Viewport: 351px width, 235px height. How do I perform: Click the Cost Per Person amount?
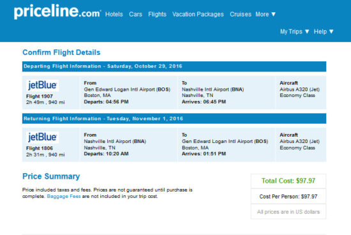(288, 197)
